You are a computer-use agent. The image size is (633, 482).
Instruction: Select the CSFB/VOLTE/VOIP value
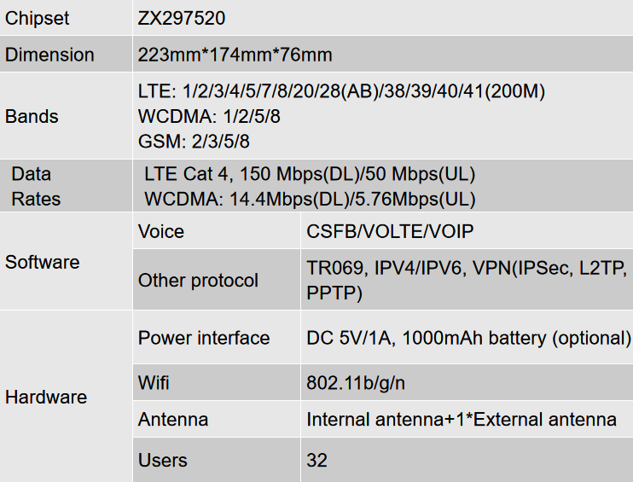tap(390, 231)
